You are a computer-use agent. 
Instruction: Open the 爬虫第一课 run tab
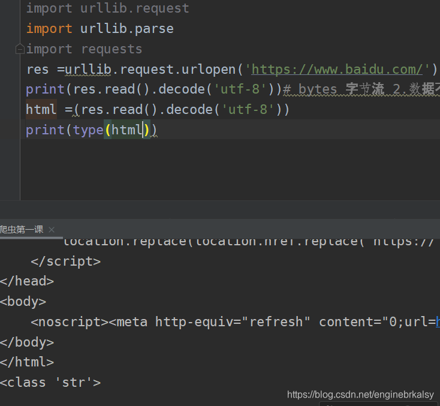pos(22,230)
